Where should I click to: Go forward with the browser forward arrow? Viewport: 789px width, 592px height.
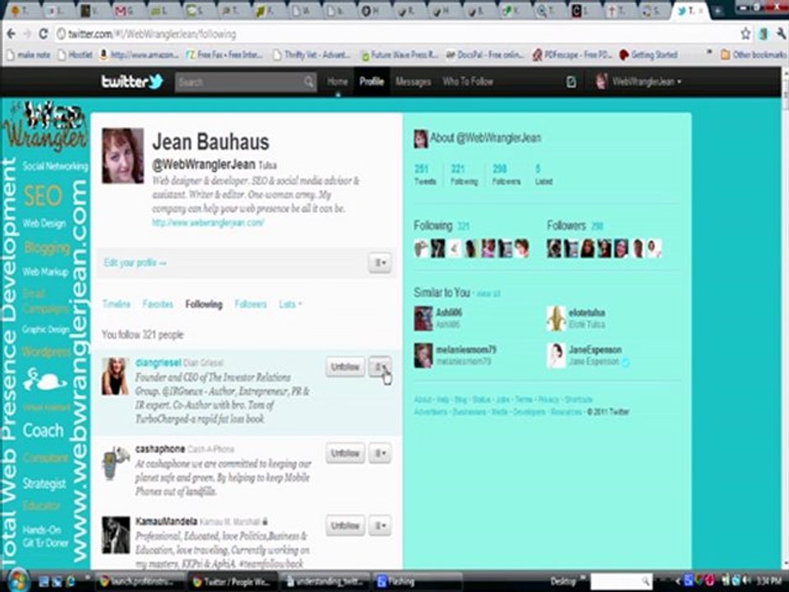point(27,34)
